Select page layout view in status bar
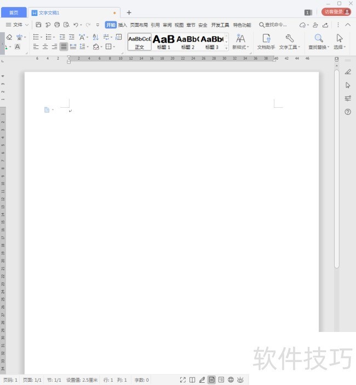The image size is (356, 385). (x=211, y=380)
